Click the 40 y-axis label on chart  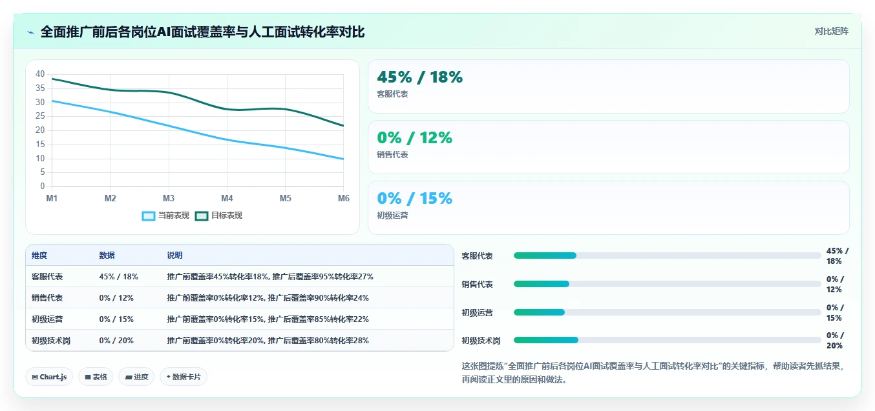[40, 74]
